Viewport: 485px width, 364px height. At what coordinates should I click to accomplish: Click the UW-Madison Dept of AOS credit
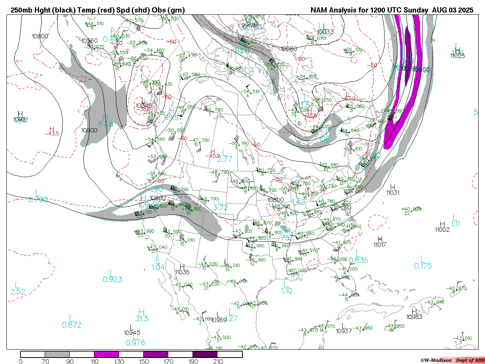point(452,360)
